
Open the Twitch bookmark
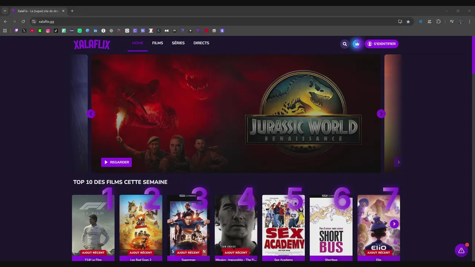click(16, 31)
